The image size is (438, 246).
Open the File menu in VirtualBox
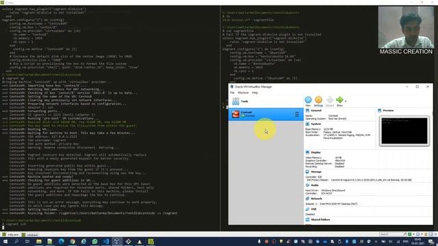[x=232, y=93]
